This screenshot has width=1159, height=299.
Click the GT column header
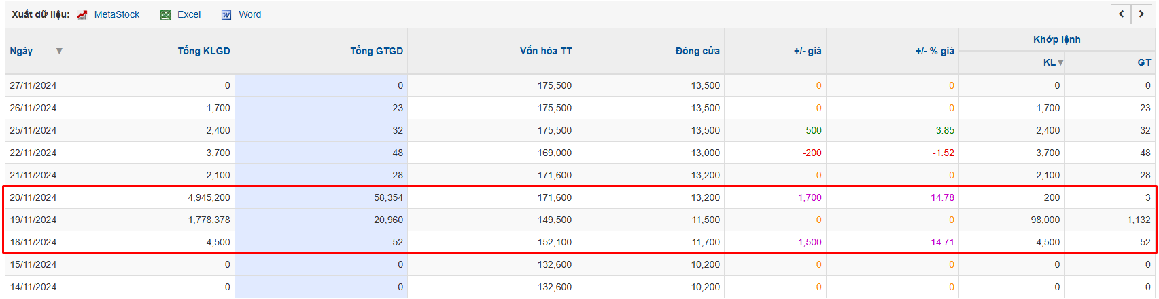coord(1144,62)
